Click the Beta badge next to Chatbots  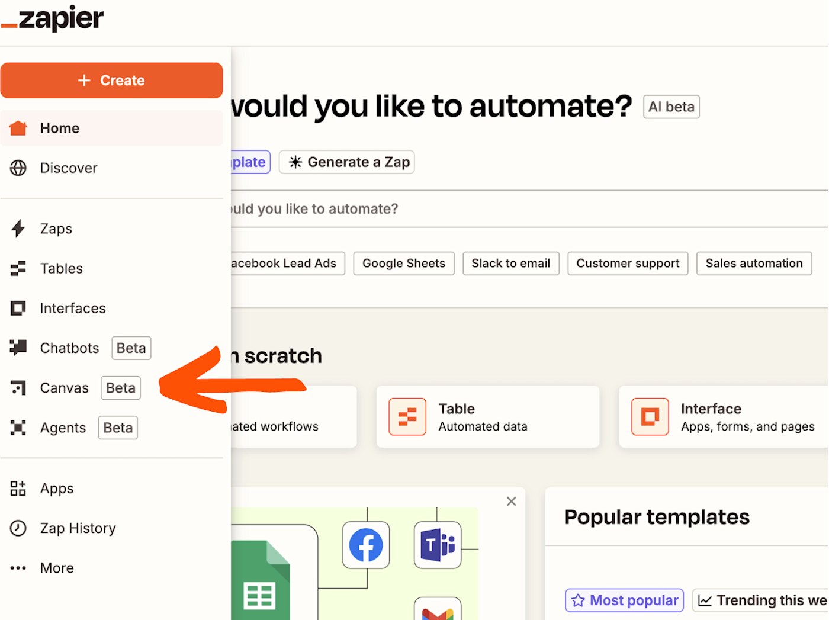[131, 348]
